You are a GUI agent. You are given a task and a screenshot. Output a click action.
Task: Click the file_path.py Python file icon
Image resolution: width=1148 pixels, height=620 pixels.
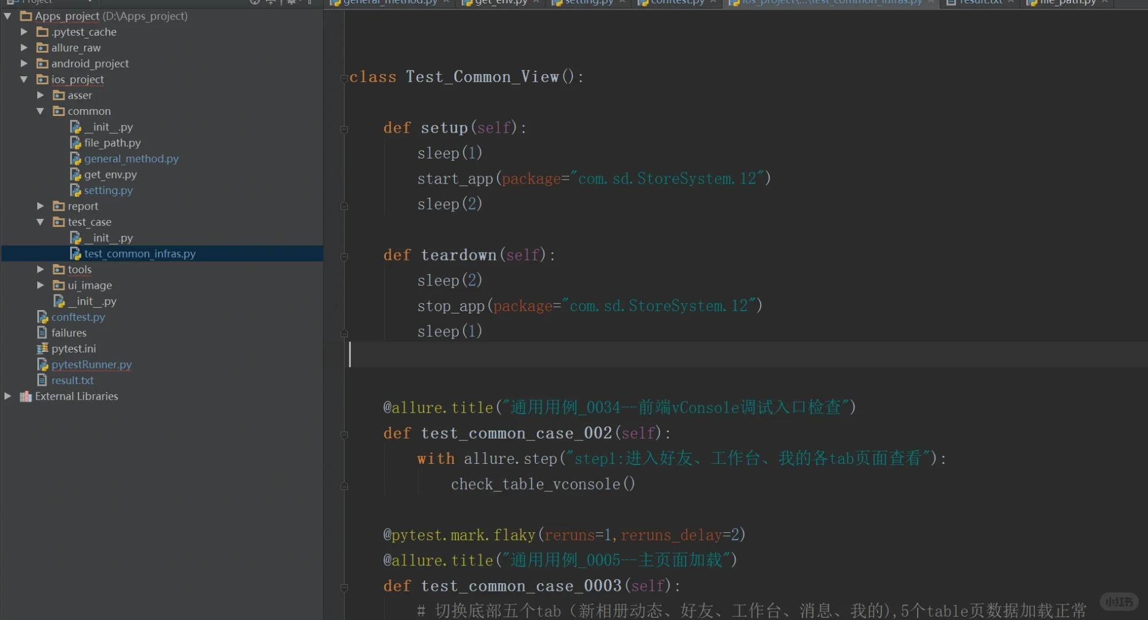(75, 143)
